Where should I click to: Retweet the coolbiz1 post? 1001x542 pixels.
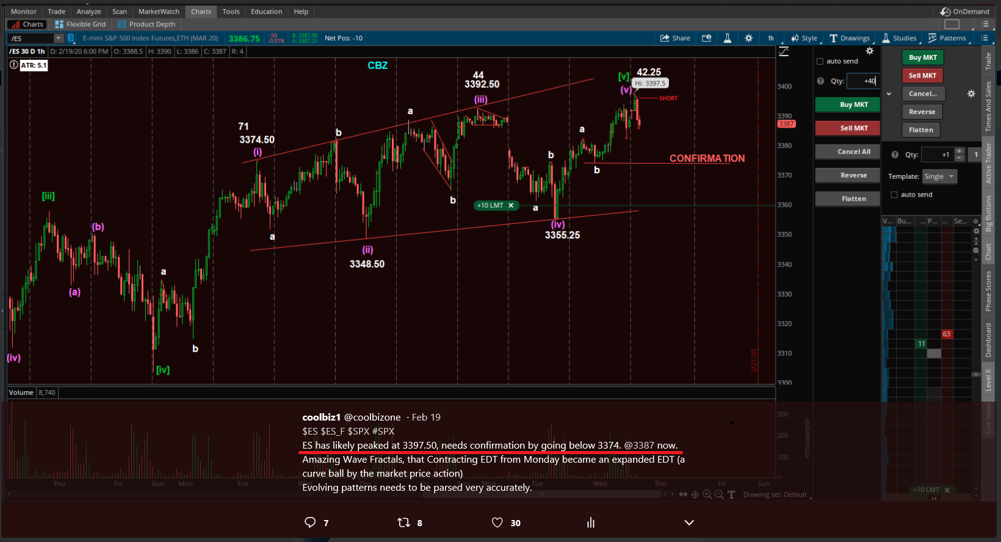tap(403, 522)
